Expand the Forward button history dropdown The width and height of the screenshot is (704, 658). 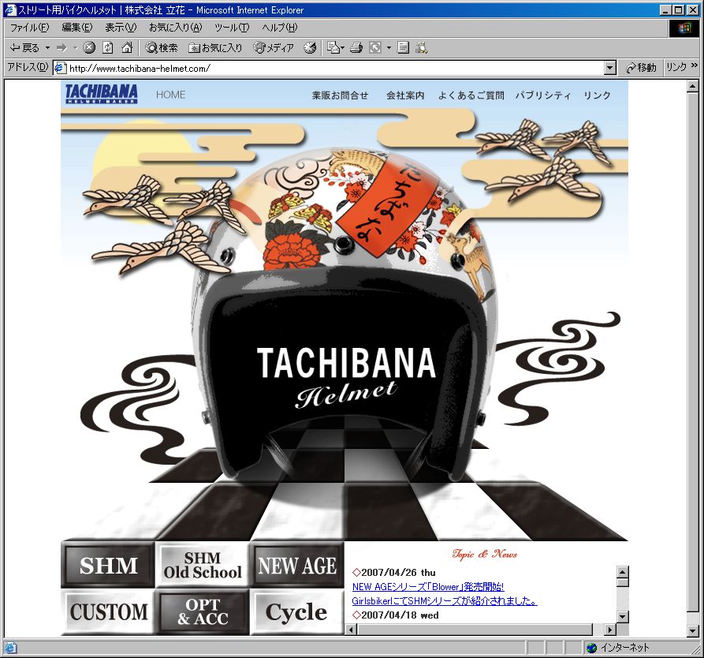tap(76, 47)
